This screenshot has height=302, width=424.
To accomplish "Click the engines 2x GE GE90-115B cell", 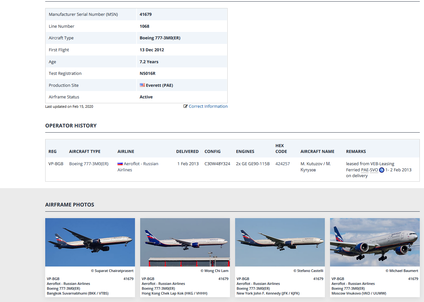I will [x=253, y=164].
